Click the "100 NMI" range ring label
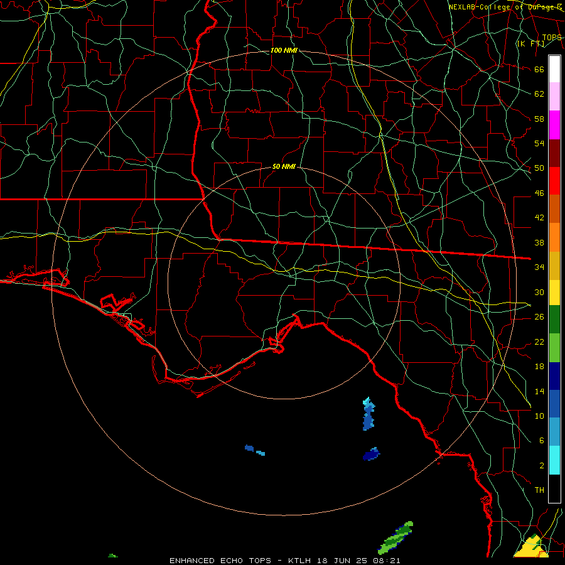565x565 pixels. [284, 50]
